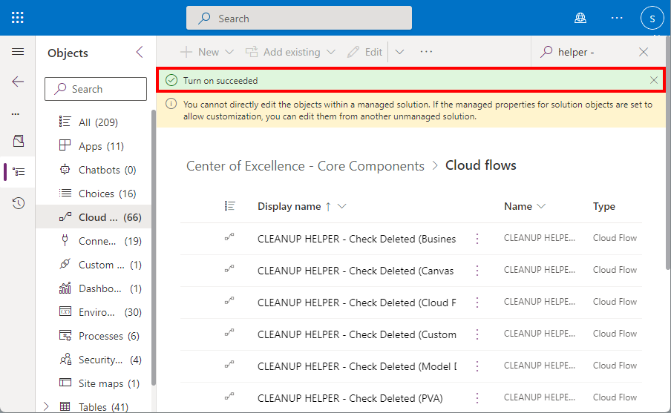This screenshot has height=413, width=671.
Task: Expand the New dropdown
Action: tap(229, 52)
